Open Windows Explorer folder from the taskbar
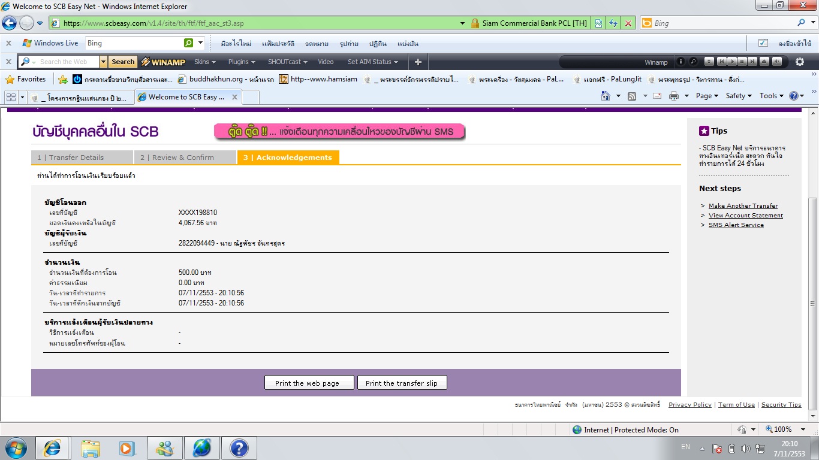 coord(91,448)
